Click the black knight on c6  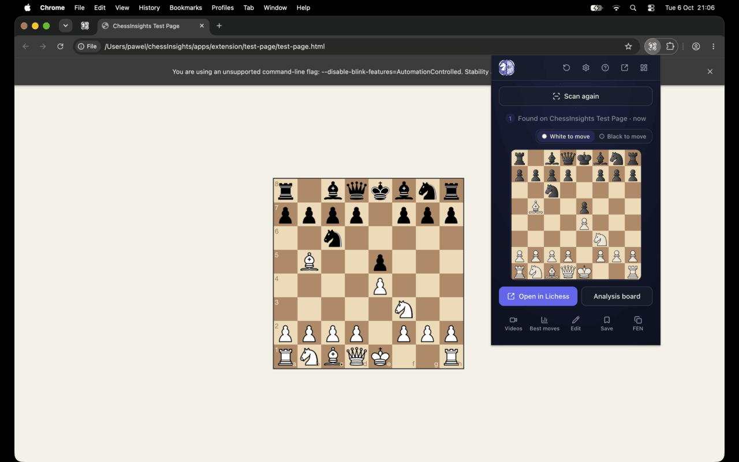point(333,238)
